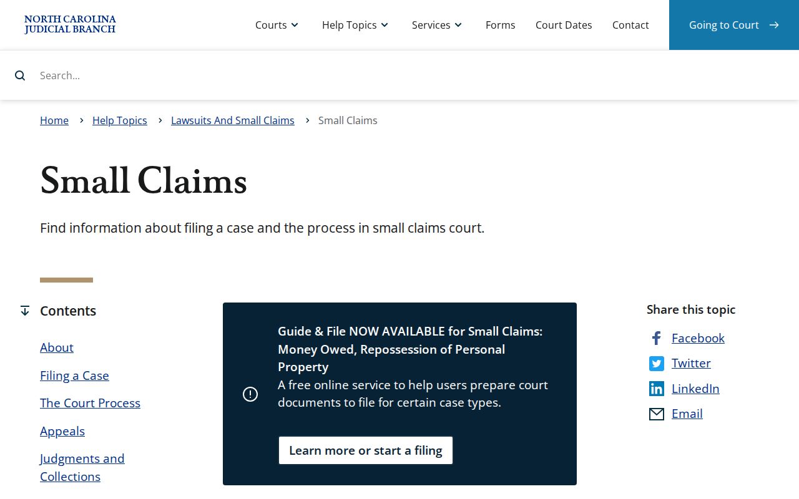Viewport: 799px width, 499px height.
Task: Click the 'Find information about filing' description text
Action: [262, 228]
